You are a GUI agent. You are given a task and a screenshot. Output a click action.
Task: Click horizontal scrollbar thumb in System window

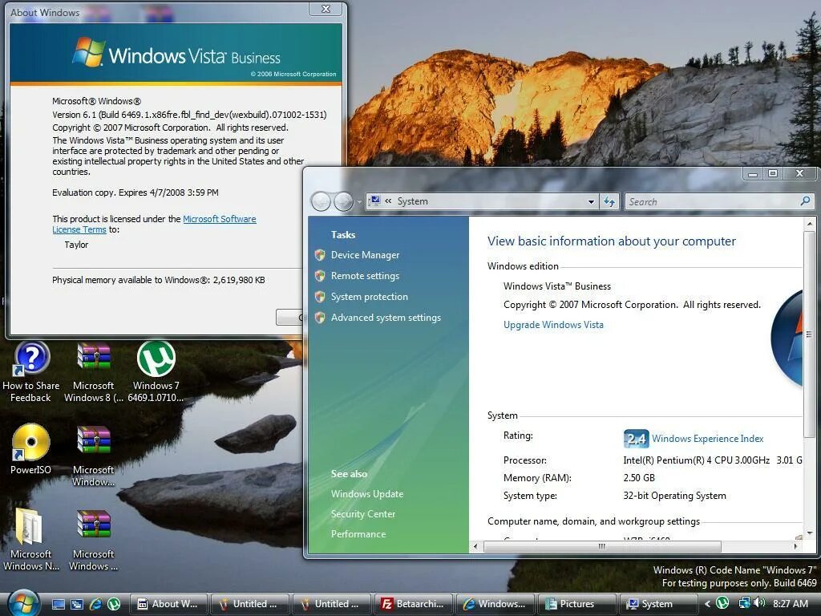602,546
